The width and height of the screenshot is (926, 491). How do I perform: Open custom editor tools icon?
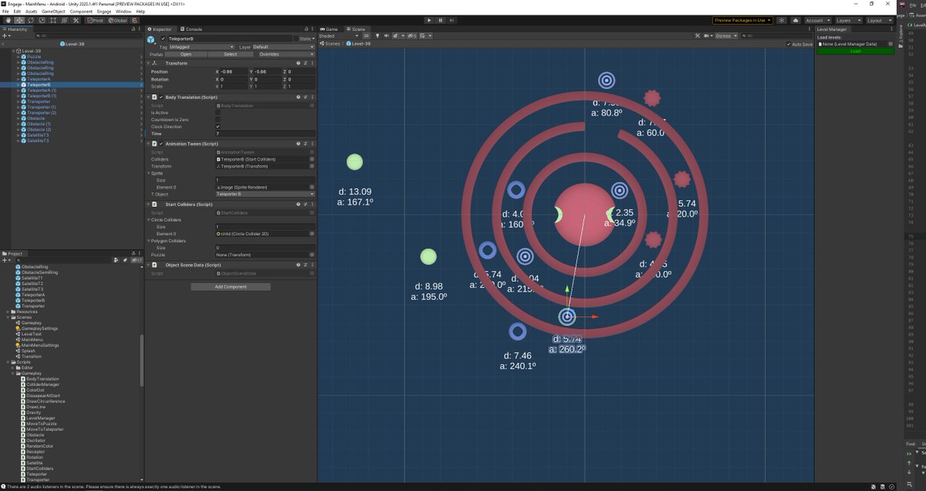[x=76, y=20]
